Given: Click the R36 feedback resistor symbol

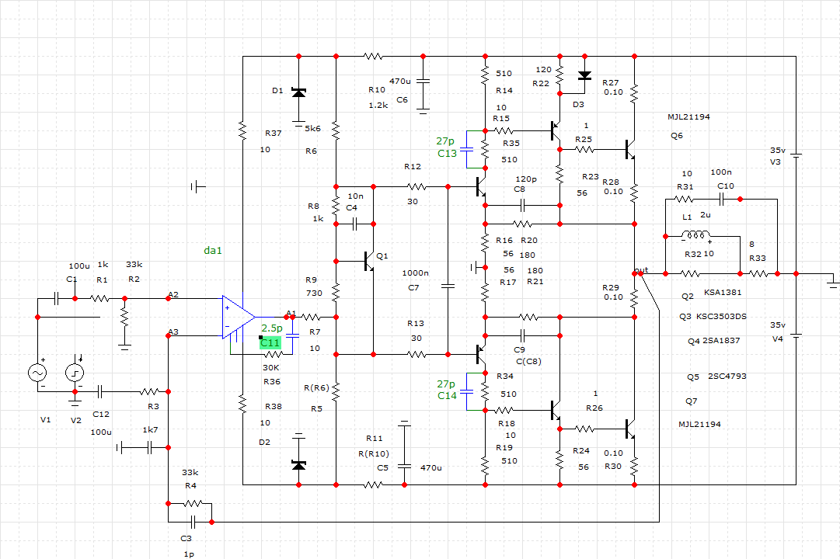Looking at the screenshot, I should [x=274, y=355].
